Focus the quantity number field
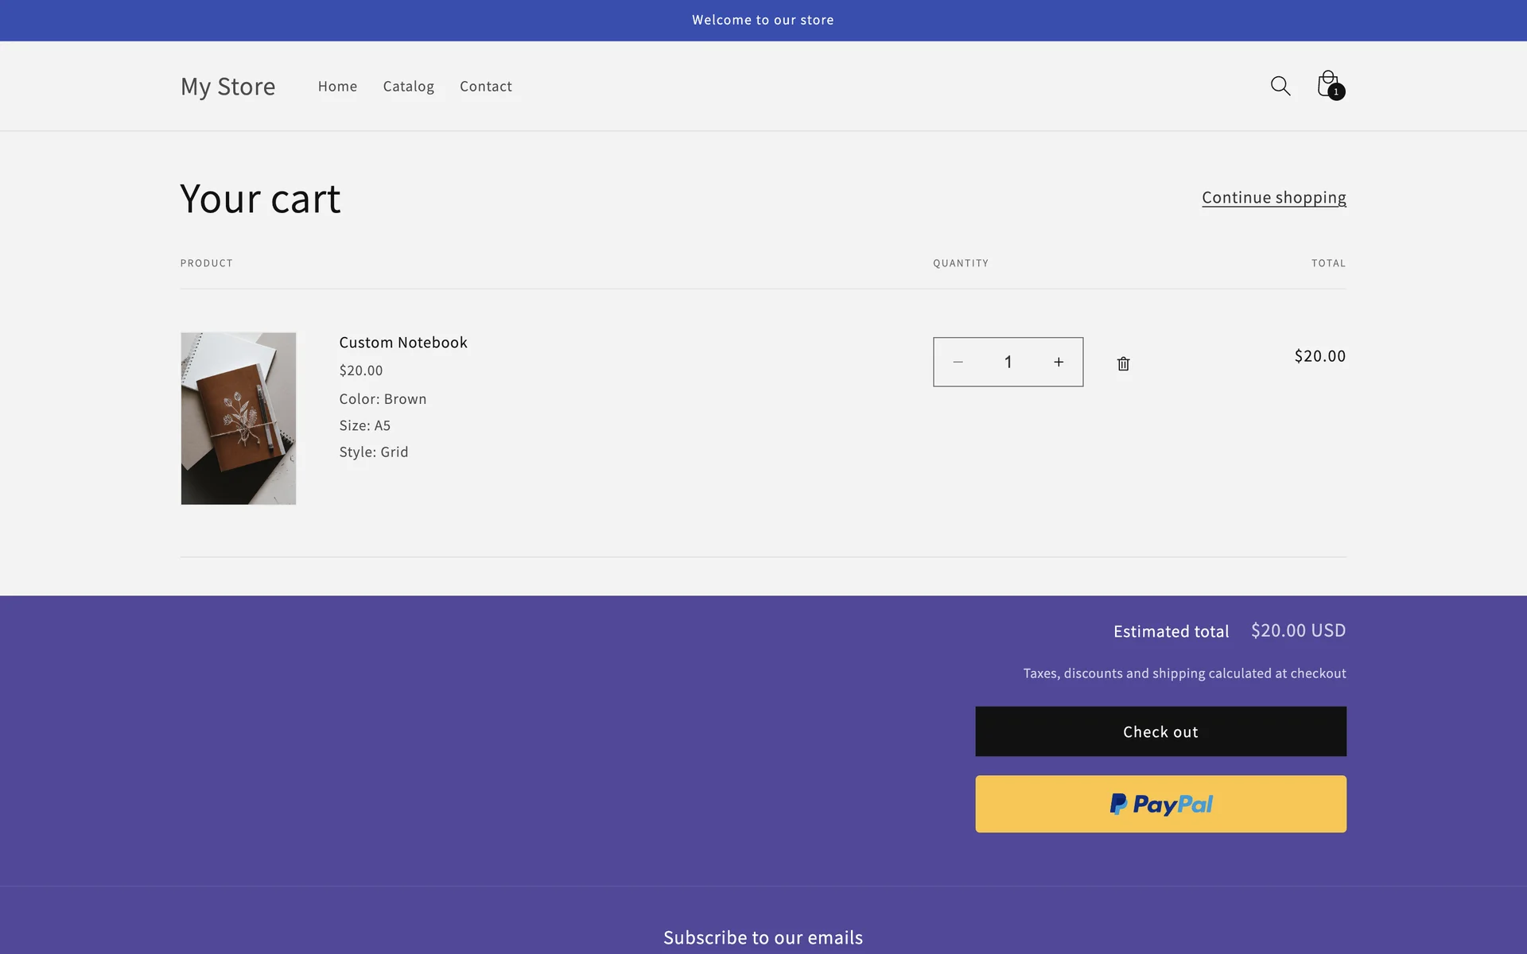1527x954 pixels. click(x=1008, y=363)
